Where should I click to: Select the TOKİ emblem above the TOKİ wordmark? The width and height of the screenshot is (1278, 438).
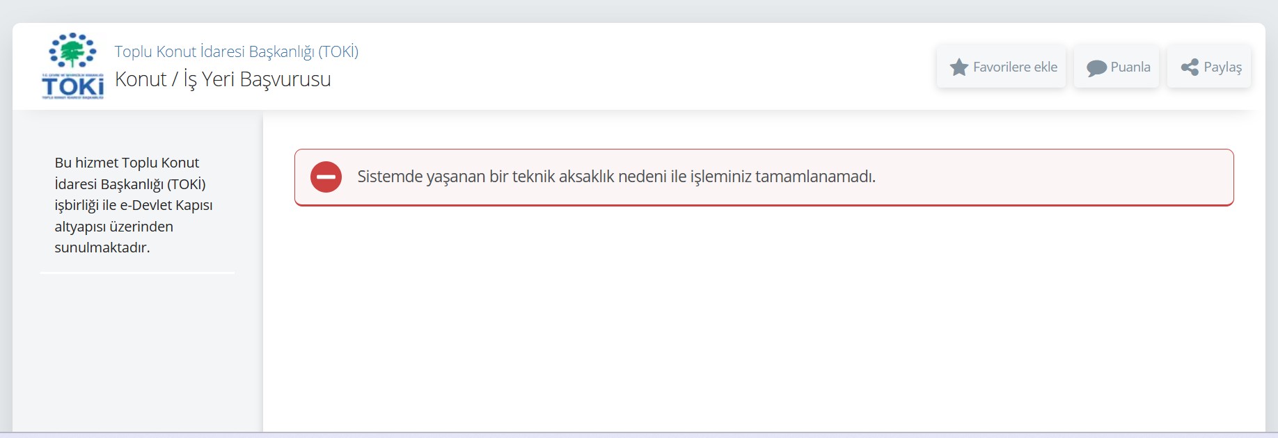[72, 49]
